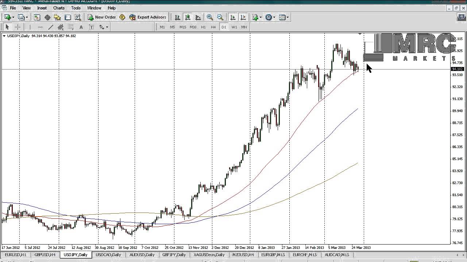Switch timeframe to MN monthly

244,27
